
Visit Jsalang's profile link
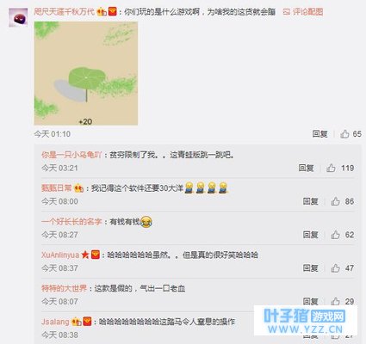click(55, 322)
